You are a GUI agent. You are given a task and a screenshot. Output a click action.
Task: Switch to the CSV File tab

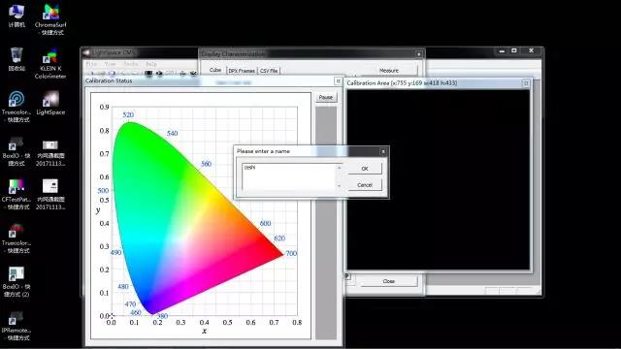click(269, 71)
